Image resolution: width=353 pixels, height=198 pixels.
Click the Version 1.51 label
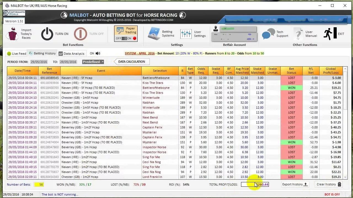(x=14, y=21)
